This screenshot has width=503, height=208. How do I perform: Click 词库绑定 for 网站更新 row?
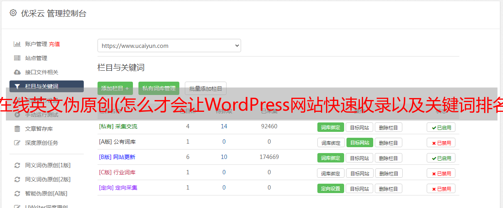coord(331,158)
